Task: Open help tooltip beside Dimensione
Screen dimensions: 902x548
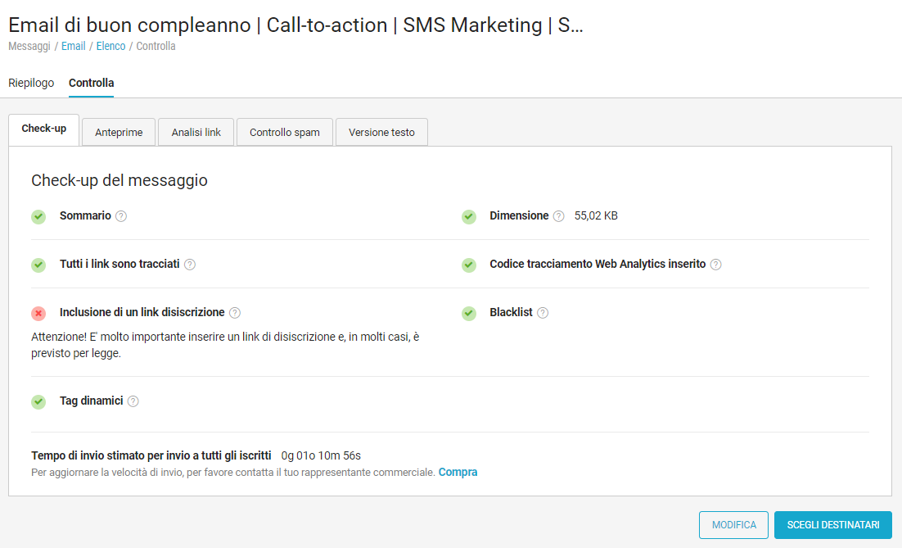Action: click(558, 216)
